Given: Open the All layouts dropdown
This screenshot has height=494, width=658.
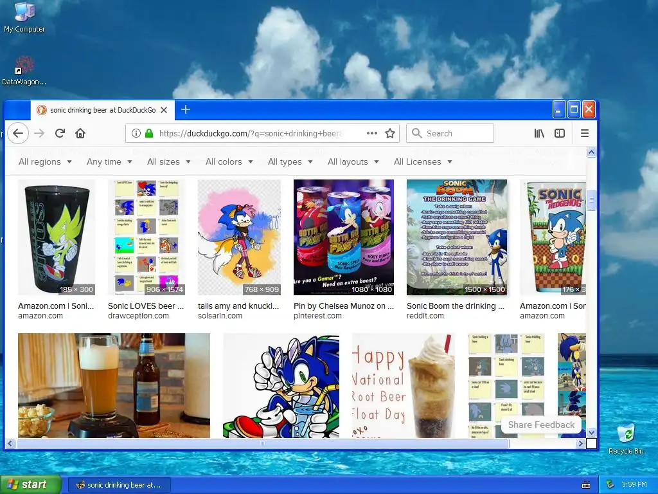Looking at the screenshot, I should coord(353,161).
